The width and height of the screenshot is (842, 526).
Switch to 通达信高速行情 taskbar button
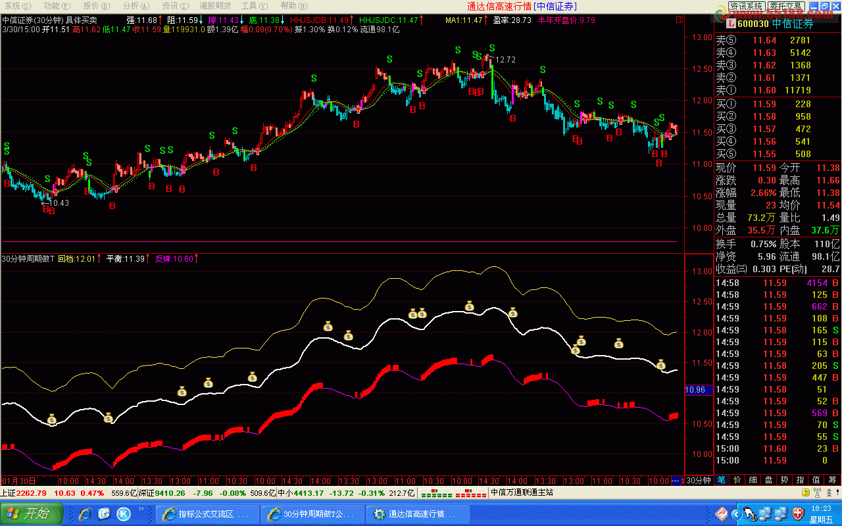click(418, 514)
